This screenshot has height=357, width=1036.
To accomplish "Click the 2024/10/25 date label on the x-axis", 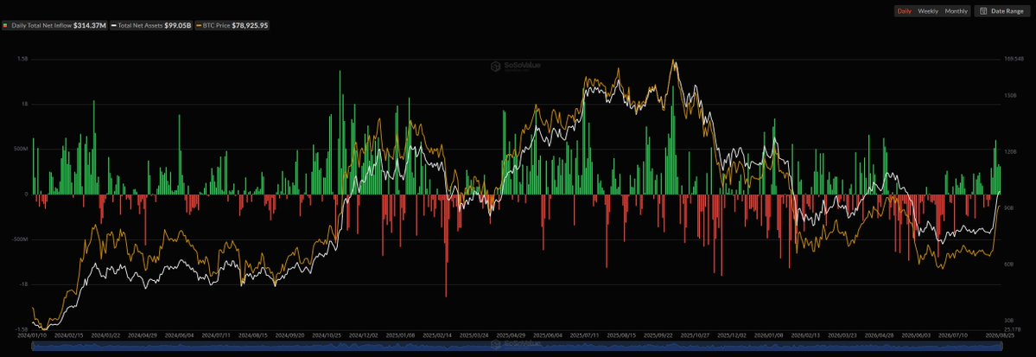I will (x=328, y=336).
